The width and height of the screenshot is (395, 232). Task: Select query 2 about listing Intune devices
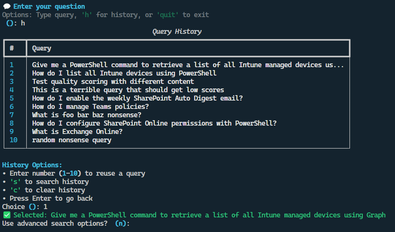124,73
